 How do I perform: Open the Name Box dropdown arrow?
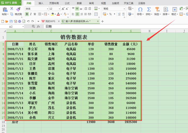point(23,27)
